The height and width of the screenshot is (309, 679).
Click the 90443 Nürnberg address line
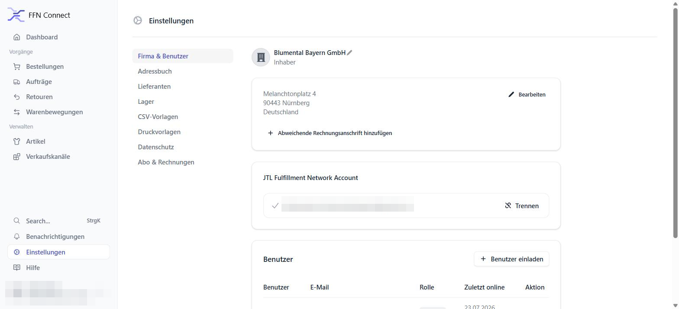(x=286, y=103)
